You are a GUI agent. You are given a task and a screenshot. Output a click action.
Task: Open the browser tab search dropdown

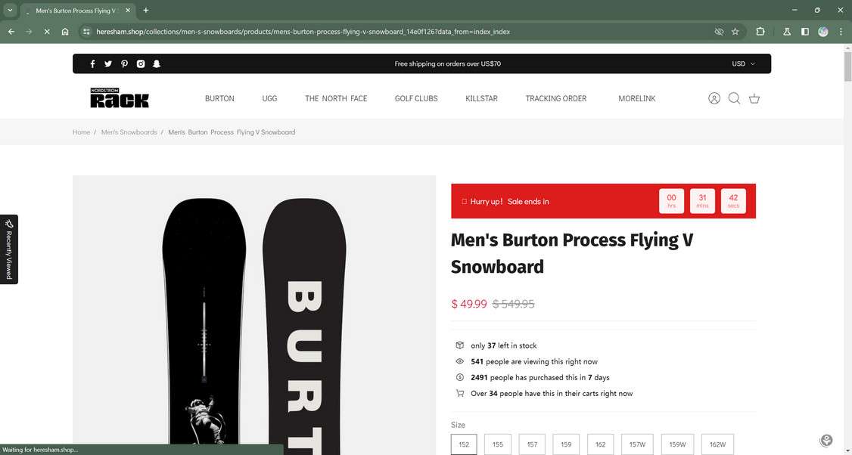pyautogui.click(x=10, y=11)
